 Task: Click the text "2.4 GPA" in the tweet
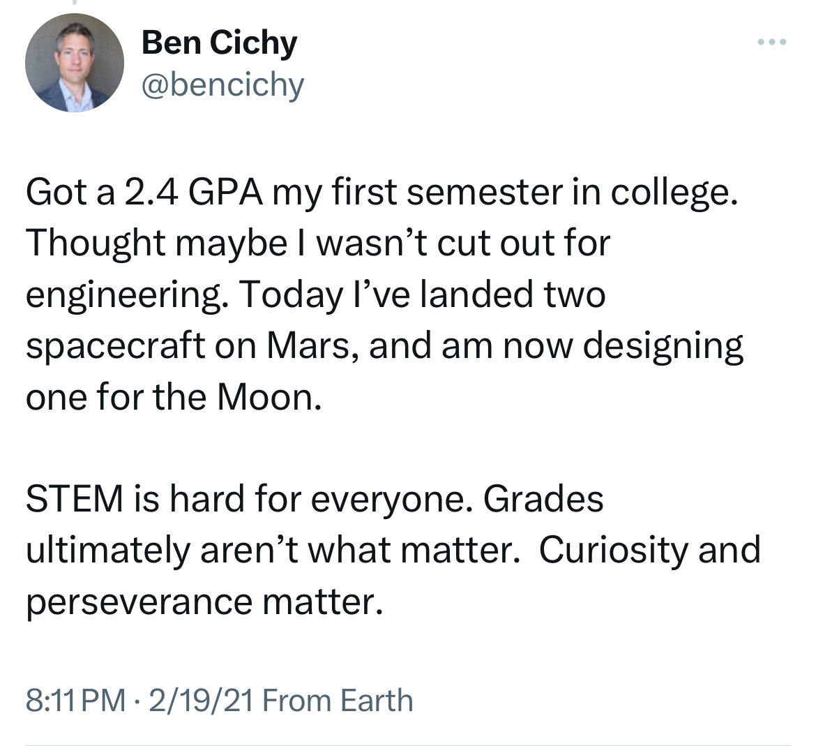[181, 193]
